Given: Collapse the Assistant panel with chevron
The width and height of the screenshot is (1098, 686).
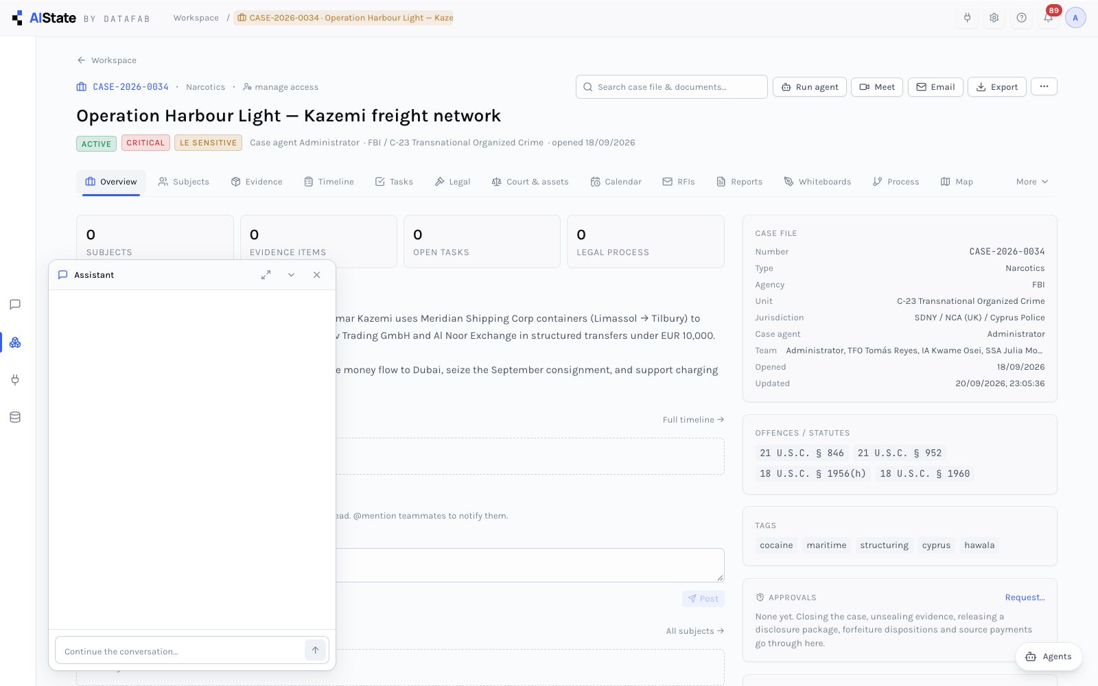Looking at the screenshot, I should (291, 275).
